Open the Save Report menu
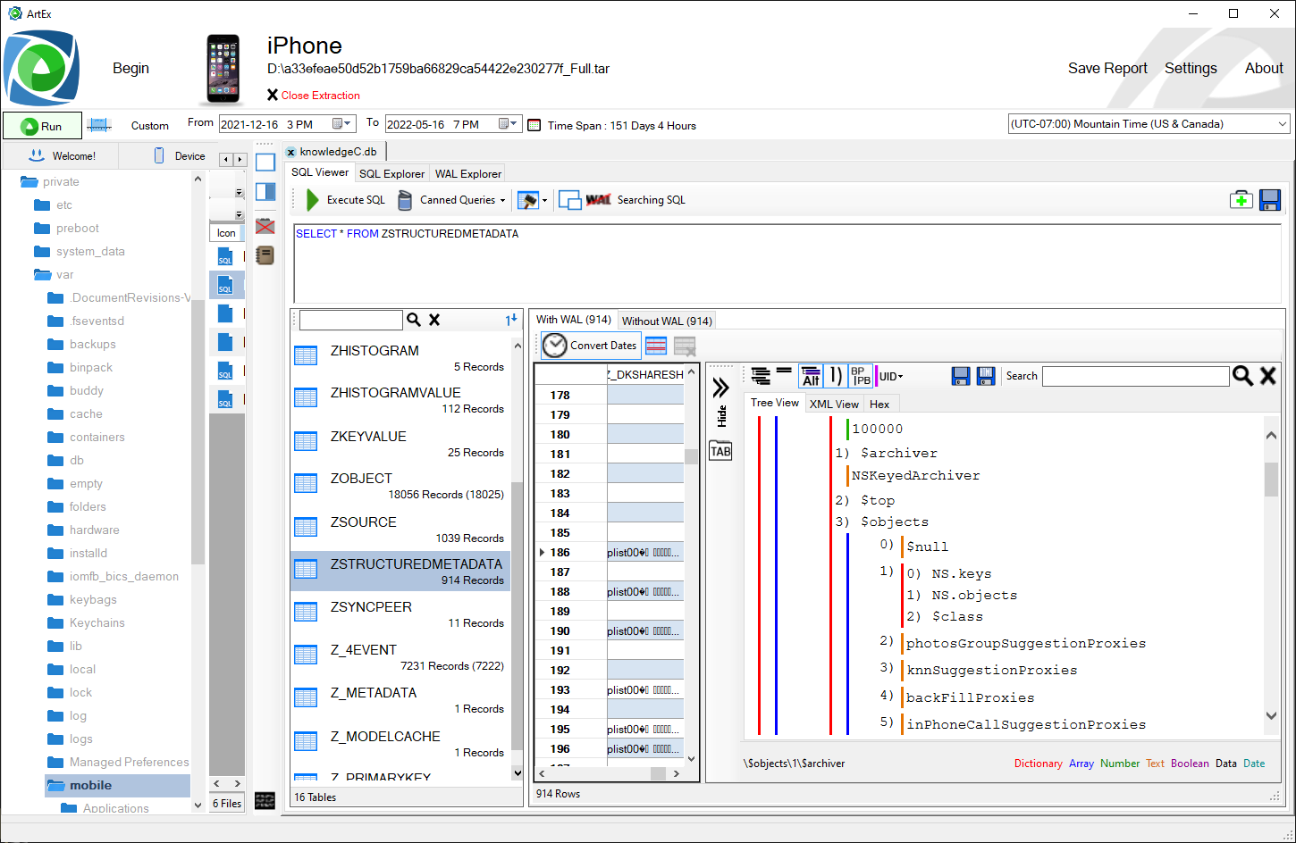The image size is (1296, 843). [1107, 69]
